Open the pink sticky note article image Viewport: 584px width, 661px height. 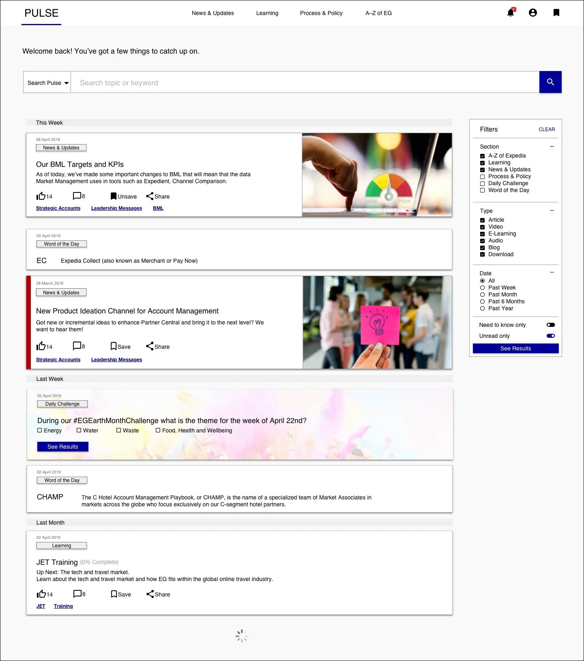[x=377, y=322]
